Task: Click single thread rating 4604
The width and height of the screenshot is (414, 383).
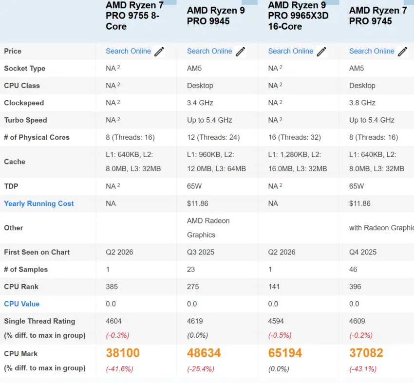Action: [113, 321]
